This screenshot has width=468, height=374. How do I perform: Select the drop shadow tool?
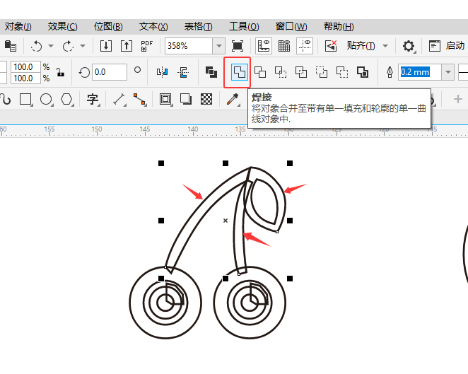(186, 99)
